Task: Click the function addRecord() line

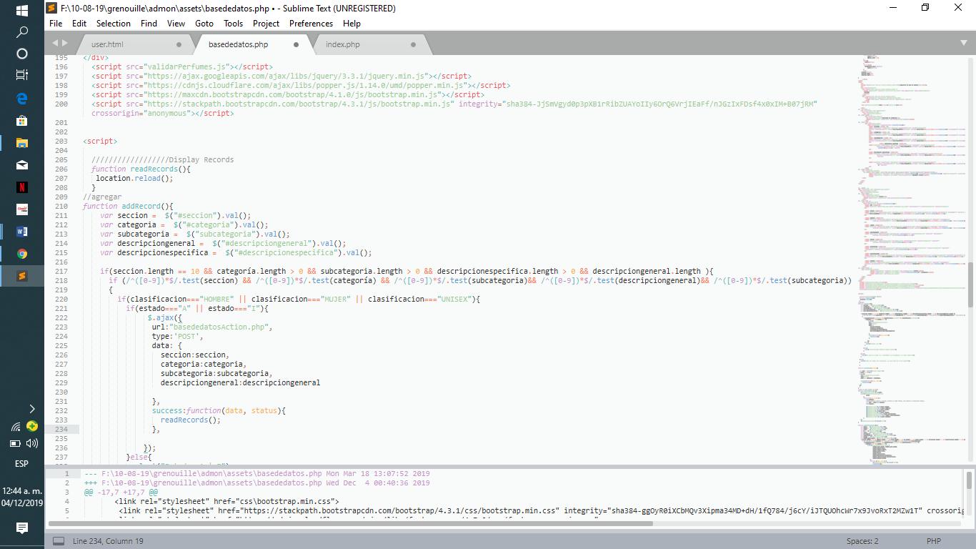Action: [128, 207]
